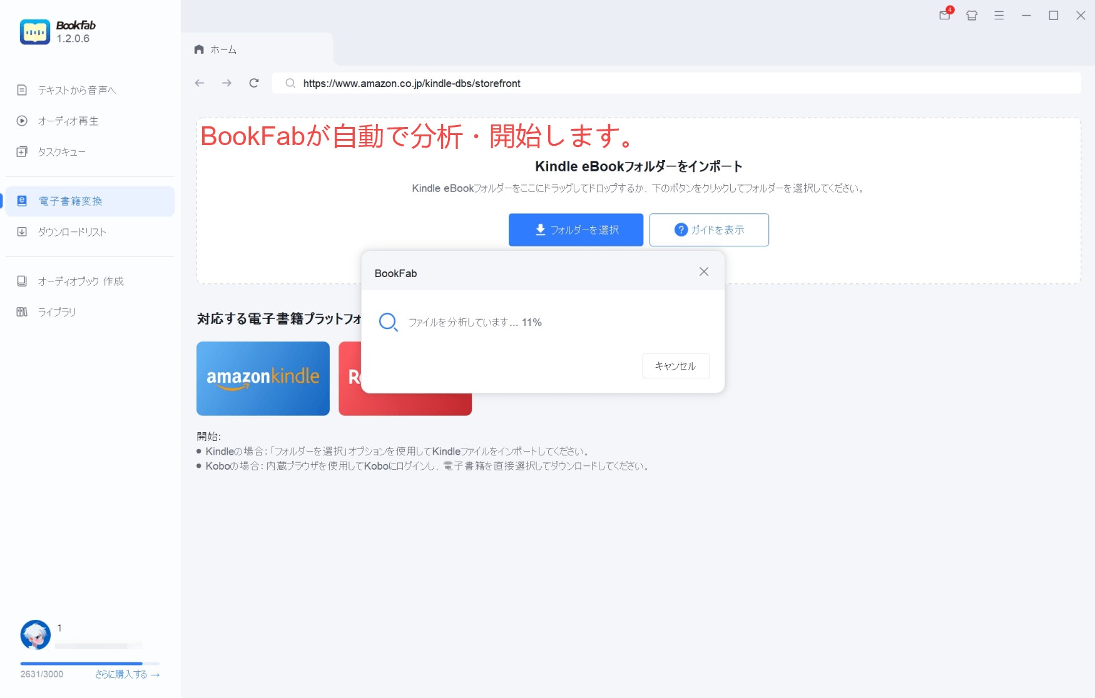Click the 2631/3000 quota text
1095x698 pixels.
pyautogui.click(x=42, y=674)
